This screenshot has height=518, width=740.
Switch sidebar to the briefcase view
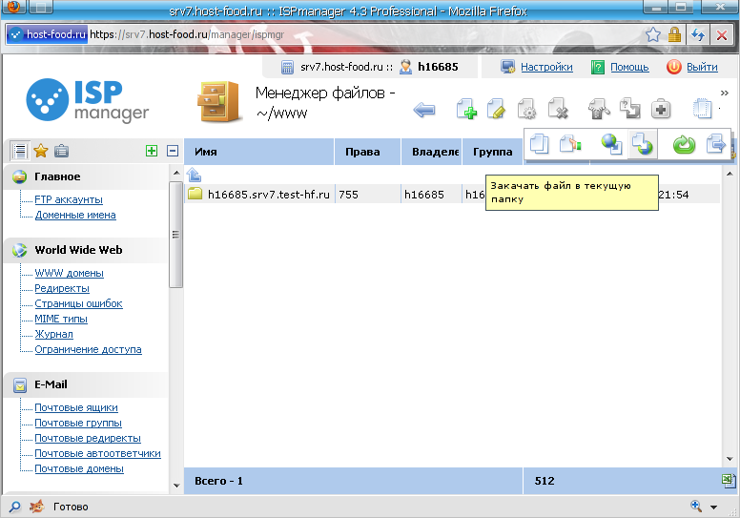click(61, 151)
